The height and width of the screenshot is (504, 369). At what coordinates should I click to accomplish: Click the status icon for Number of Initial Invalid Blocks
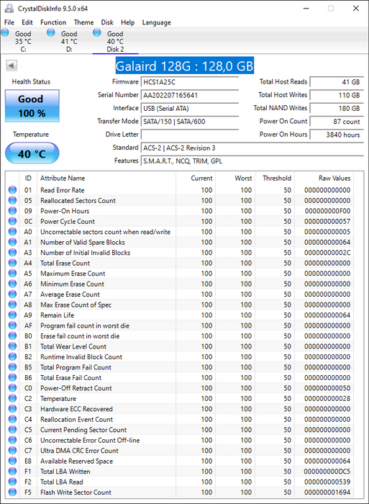pos(12,252)
